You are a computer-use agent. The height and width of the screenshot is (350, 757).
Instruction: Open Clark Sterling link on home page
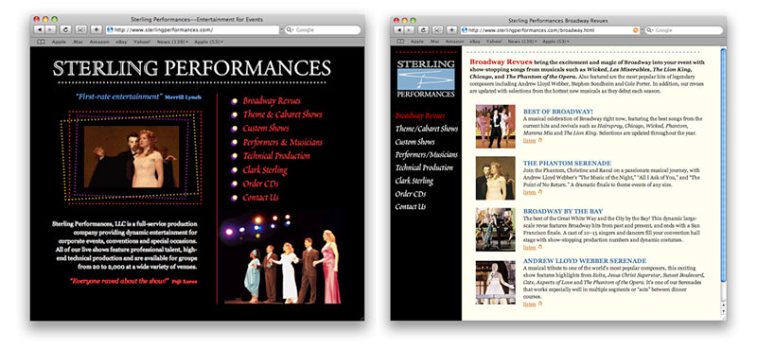(x=265, y=170)
